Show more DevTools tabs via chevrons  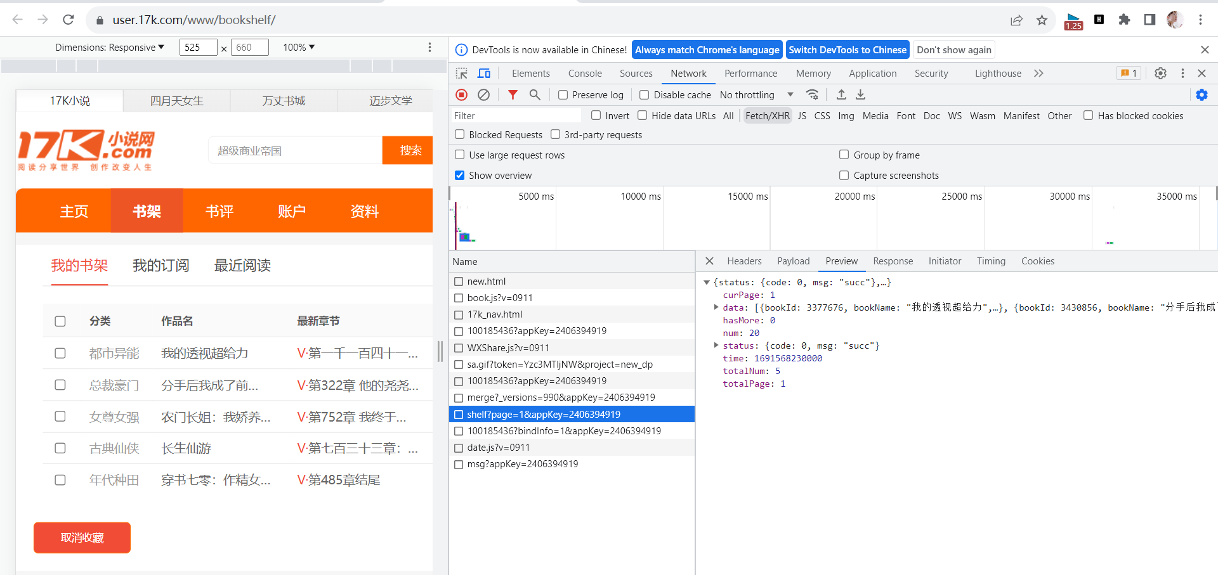(1038, 74)
